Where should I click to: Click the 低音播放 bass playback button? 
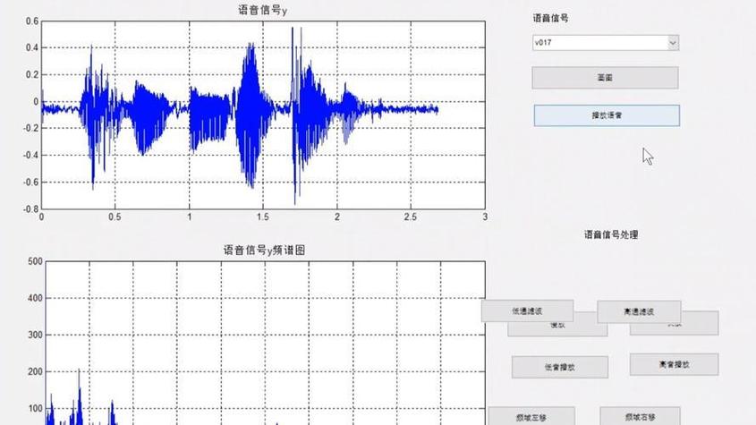tap(560, 367)
